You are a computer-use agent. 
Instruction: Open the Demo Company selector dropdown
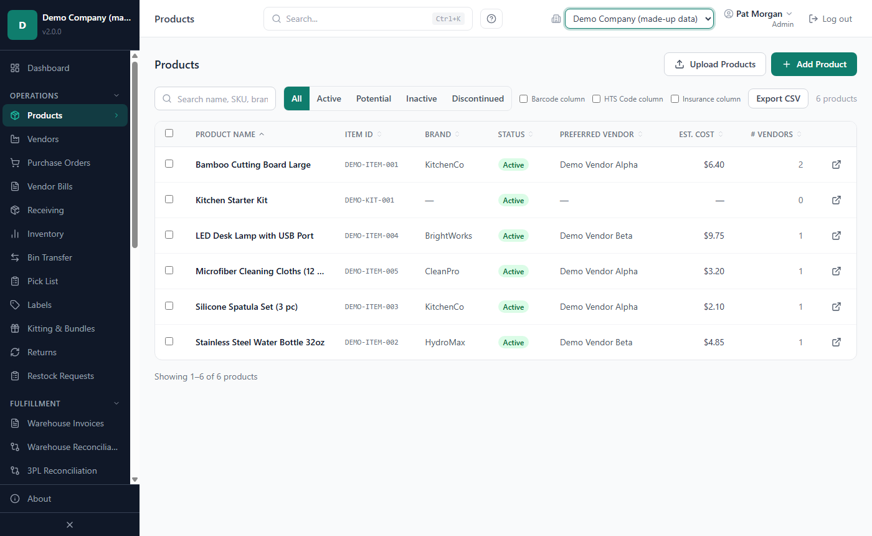tap(639, 19)
